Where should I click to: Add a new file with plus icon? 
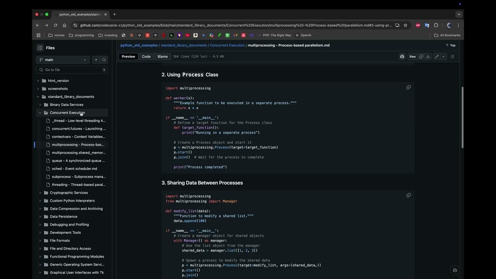point(96,60)
